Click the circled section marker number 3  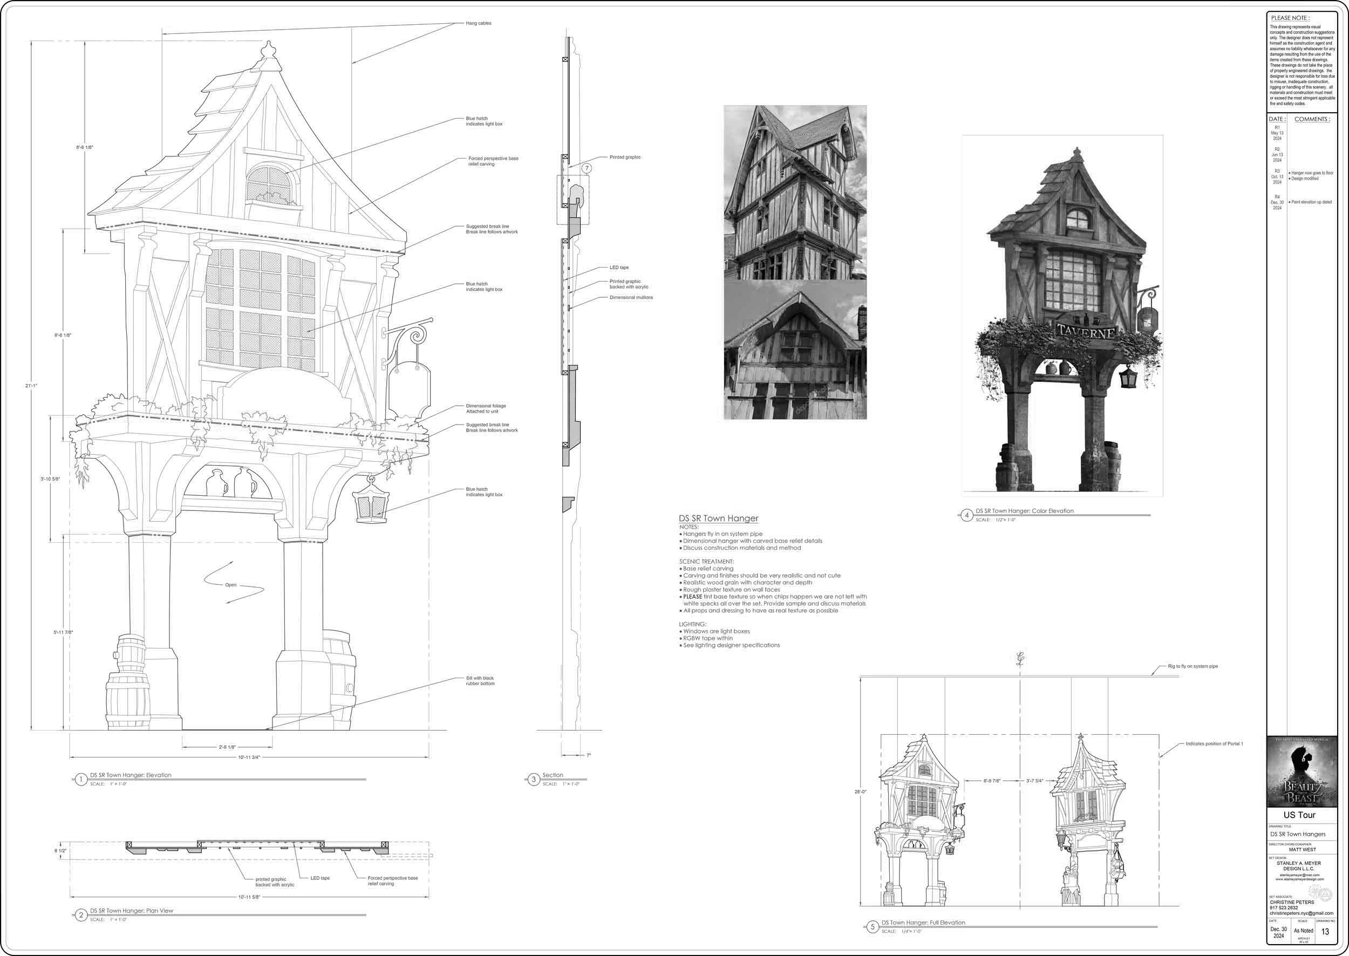[534, 780]
